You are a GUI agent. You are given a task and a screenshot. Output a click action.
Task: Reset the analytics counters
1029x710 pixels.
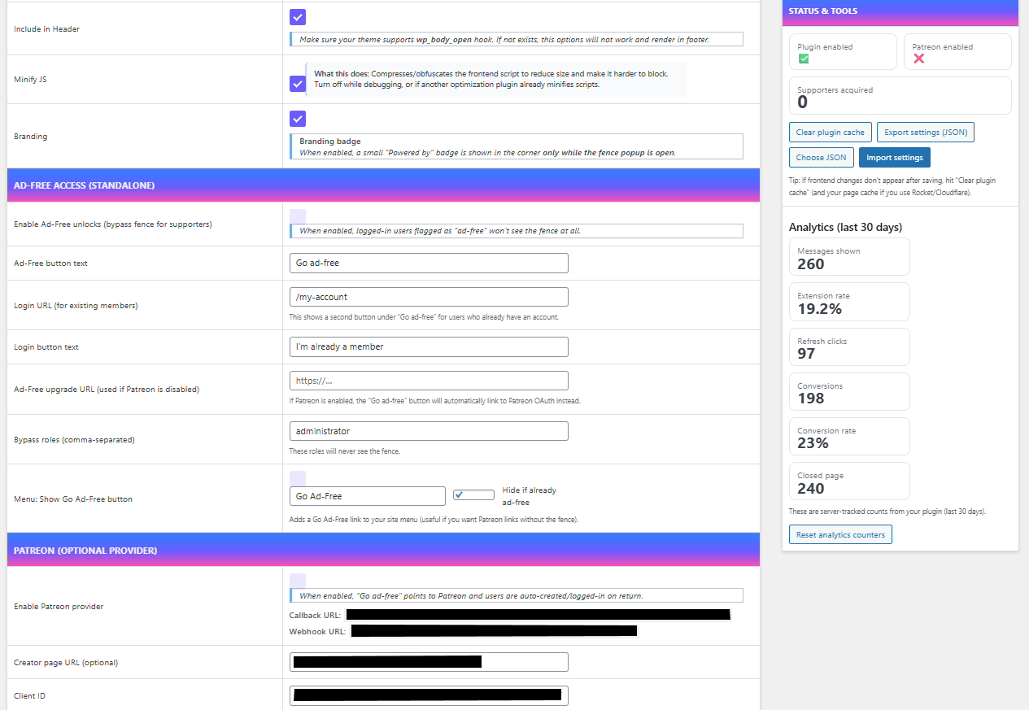(x=840, y=534)
